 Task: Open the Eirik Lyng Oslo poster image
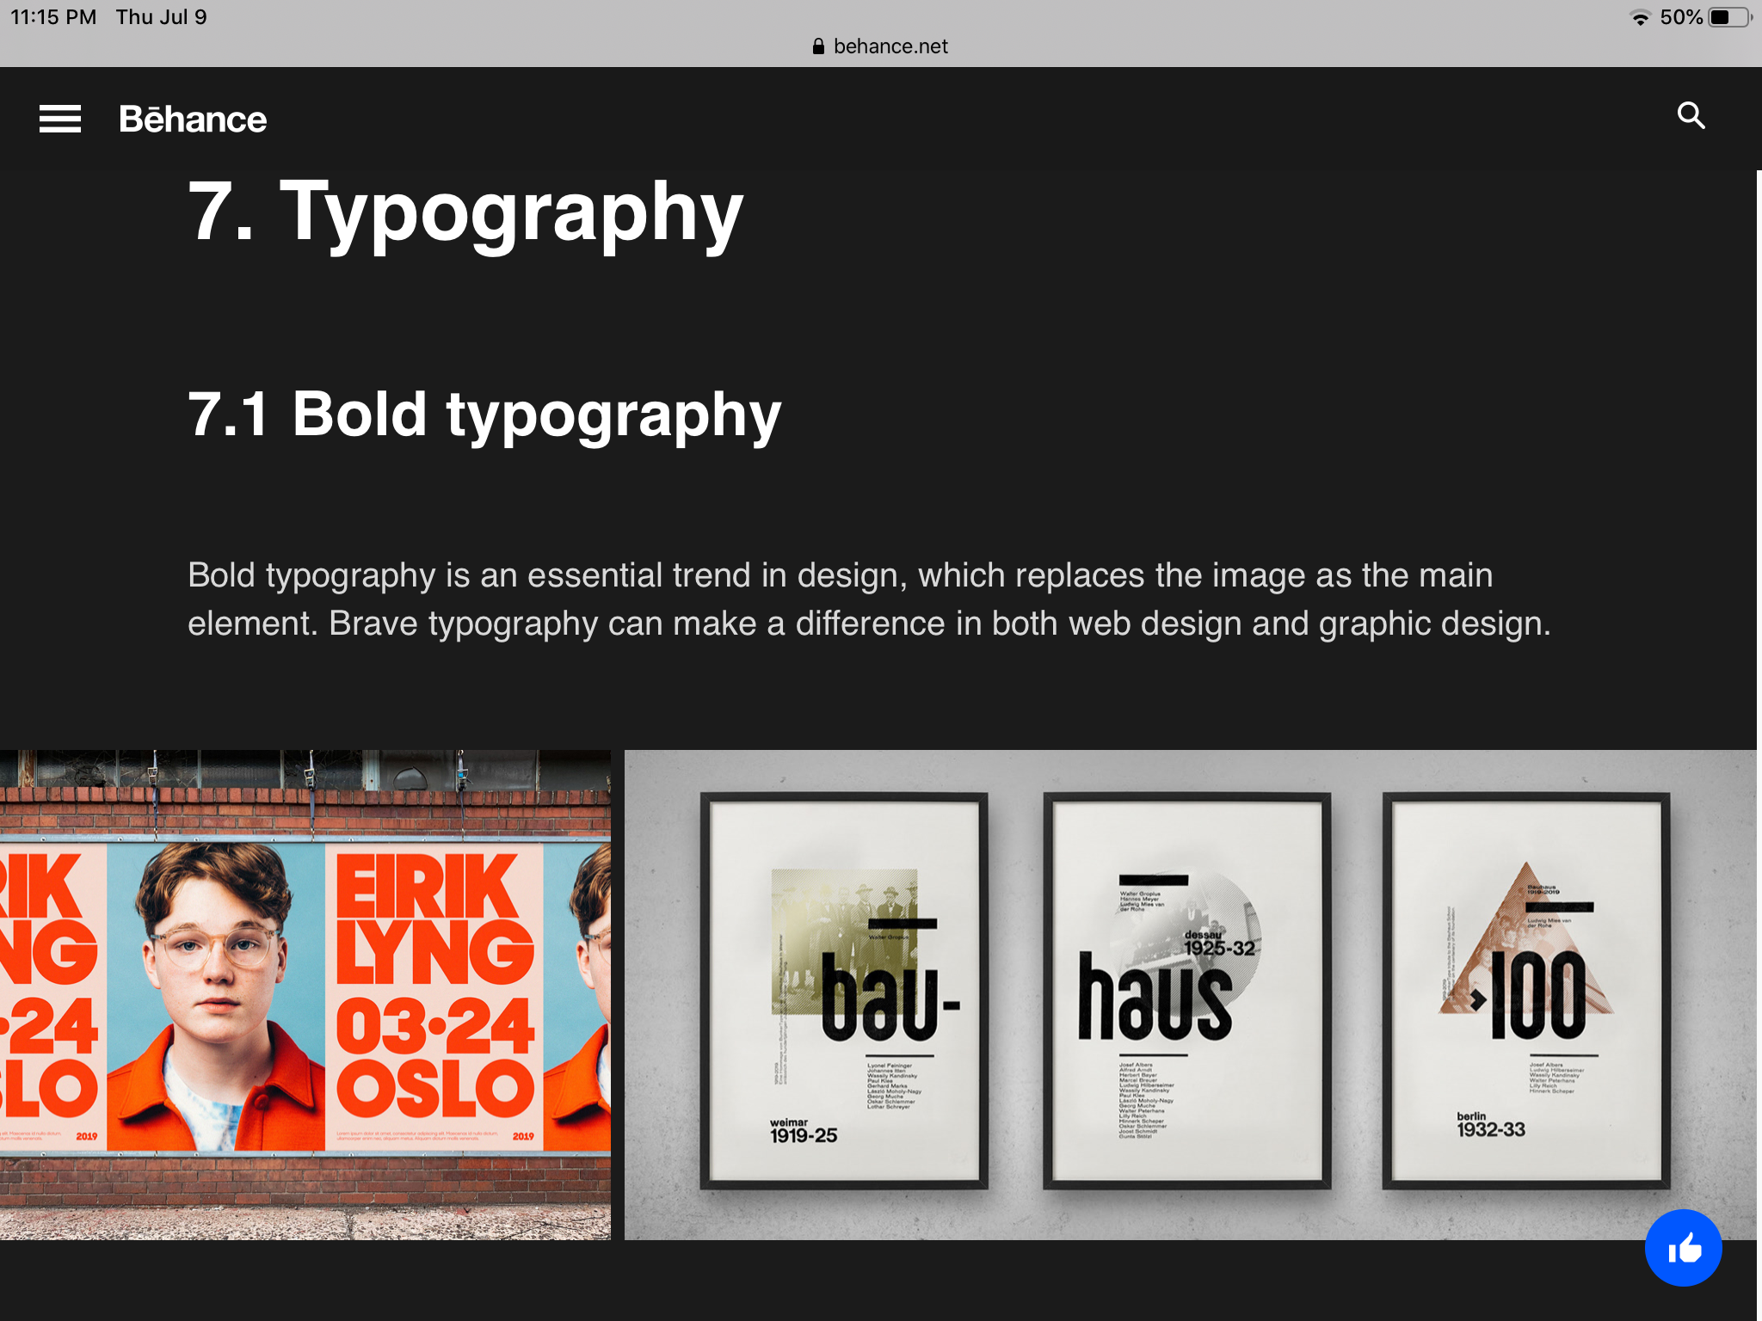(305, 994)
